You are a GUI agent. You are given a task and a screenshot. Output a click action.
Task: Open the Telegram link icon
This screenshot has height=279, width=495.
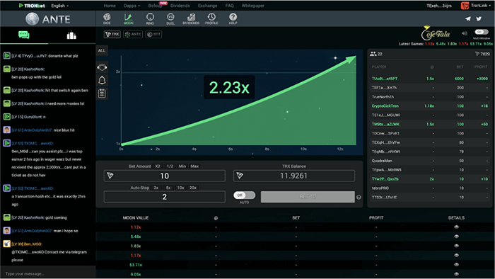pyautogui.click(x=468, y=19)
